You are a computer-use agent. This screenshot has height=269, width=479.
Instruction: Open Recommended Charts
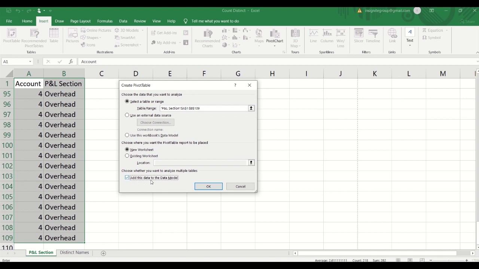pos(207,38)
